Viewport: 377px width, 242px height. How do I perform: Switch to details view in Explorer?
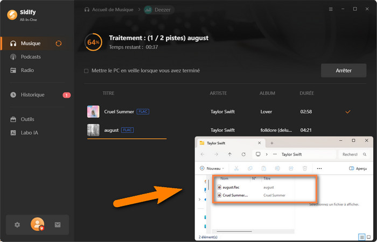click(x=361, y=237)
